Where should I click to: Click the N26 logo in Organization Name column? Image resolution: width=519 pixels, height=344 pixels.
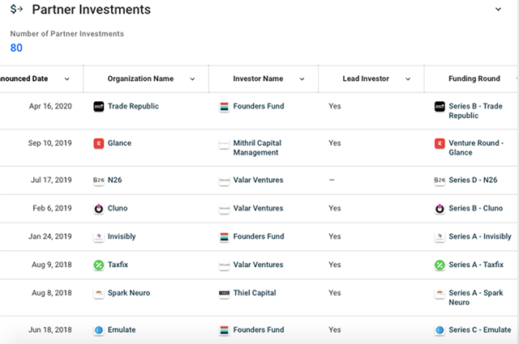99,180
